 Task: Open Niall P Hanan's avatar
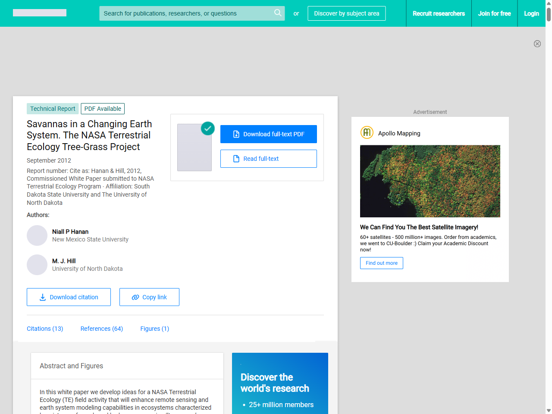click(x=37, y=235)
